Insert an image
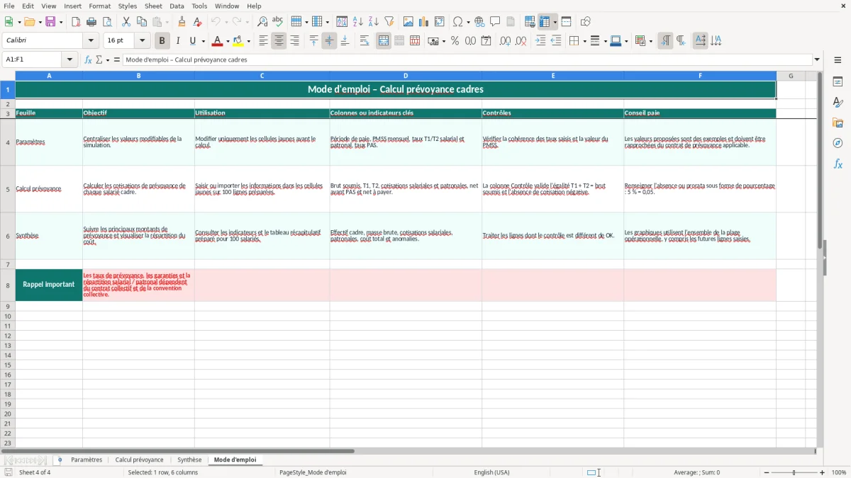 click(408, 22)
